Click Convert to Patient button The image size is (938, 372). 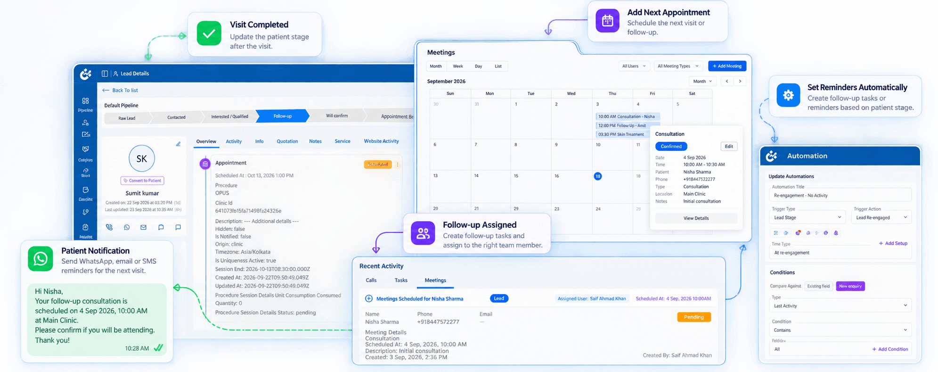coord(142,181)
